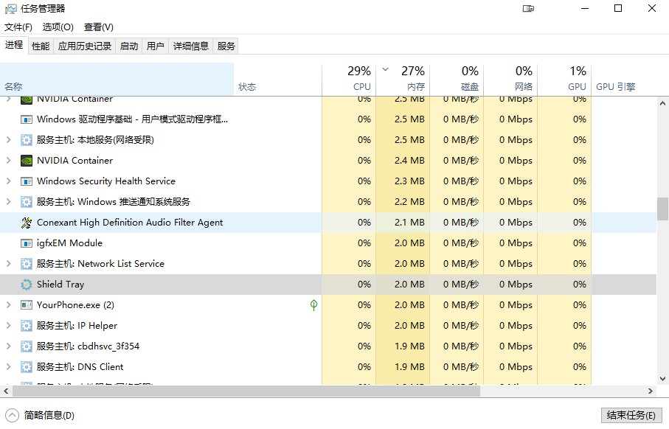Click the 结束任务(E) button
This screenshot has height=429, width=669.
[632, 414]
